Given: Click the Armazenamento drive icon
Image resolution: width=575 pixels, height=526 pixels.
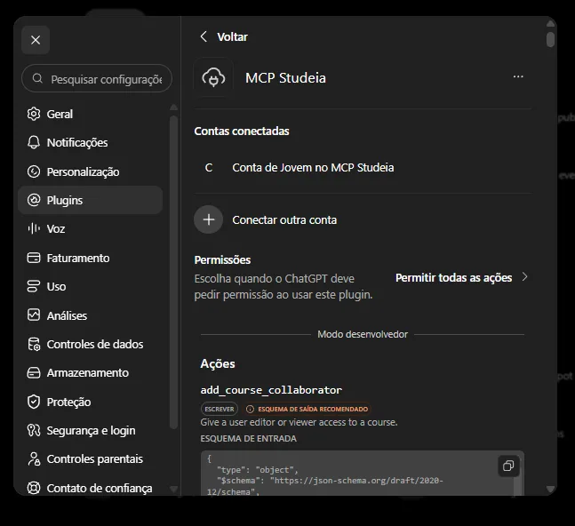Looking at the screenshot, I should (x=34, y=373).
